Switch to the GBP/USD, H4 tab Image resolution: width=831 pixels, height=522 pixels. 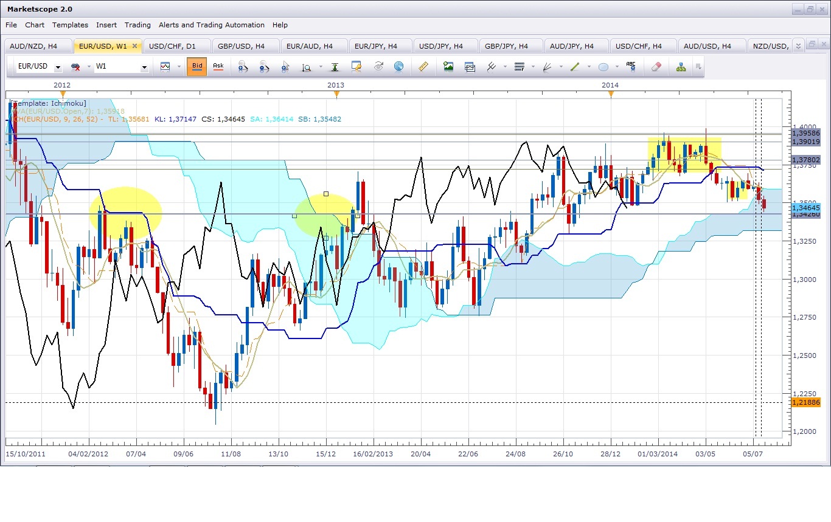[241, 46]
